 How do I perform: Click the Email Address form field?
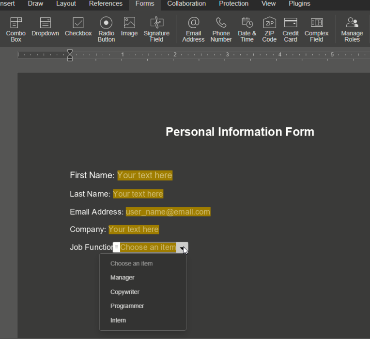[168, 212]
